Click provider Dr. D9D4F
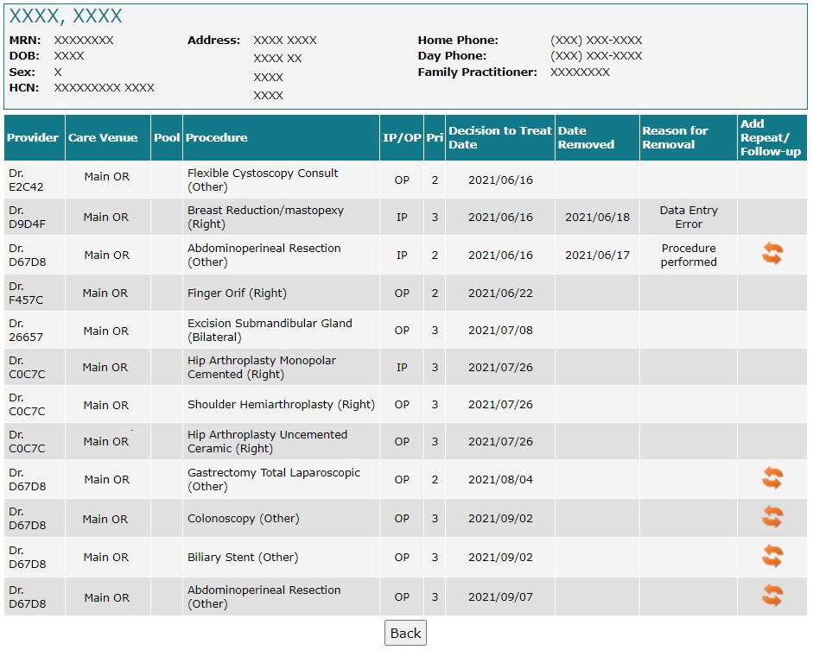813x650 pixels. click(x=27, y=217)
